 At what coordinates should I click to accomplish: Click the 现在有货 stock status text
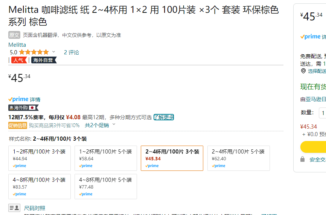click(x=313, y=87)
